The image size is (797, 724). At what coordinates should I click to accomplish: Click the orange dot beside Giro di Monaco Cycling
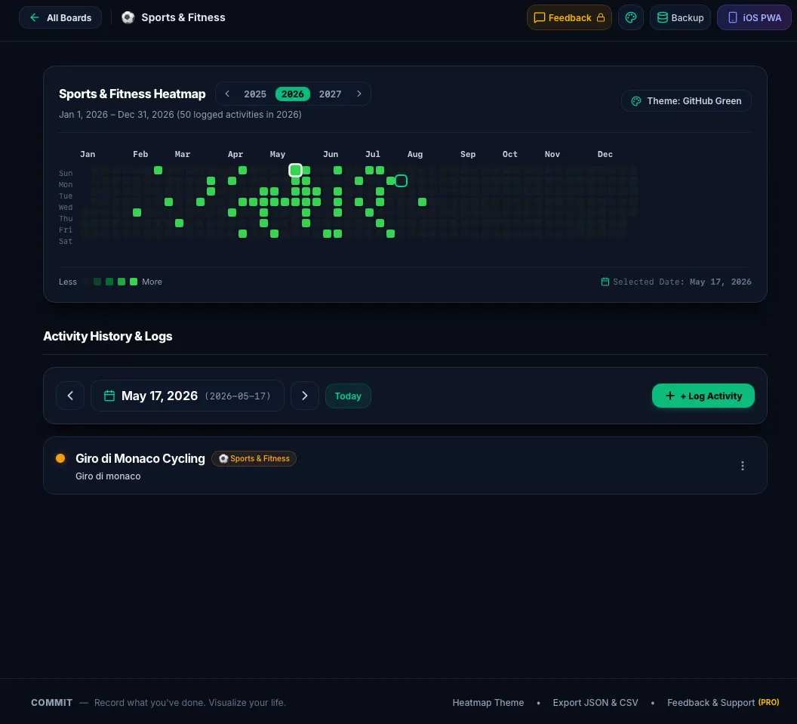click(60, 458)
